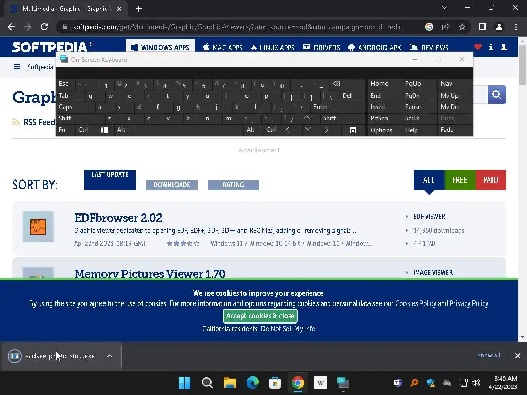Open File Explorer from taskbar
This screenshot has height=395, width=527.
click(230, 383)
